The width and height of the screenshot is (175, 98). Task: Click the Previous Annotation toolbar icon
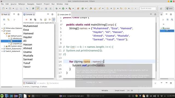pos(114,8)
